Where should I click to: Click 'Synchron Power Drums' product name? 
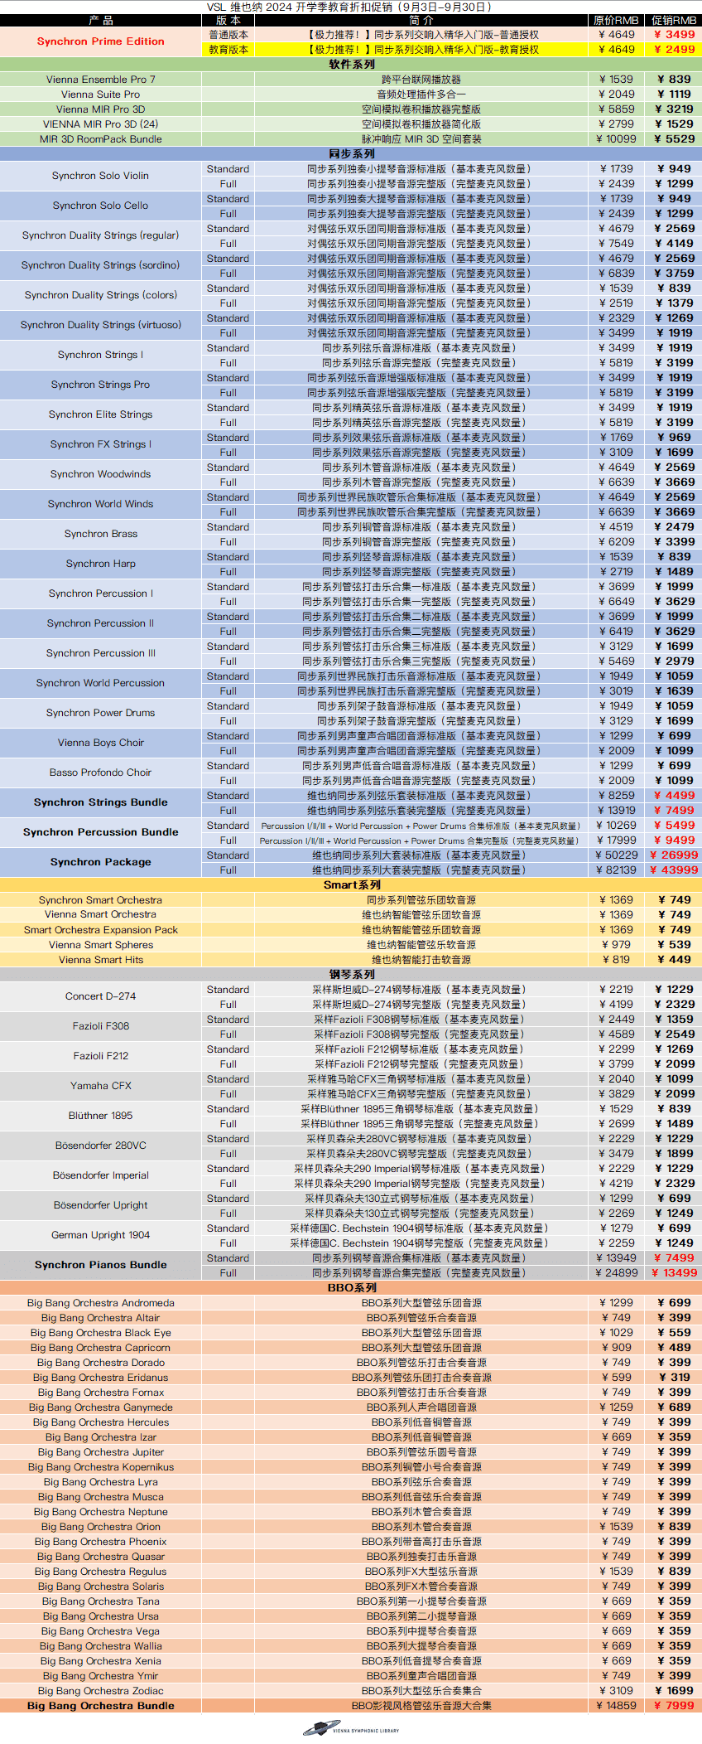tap(101, 713)
